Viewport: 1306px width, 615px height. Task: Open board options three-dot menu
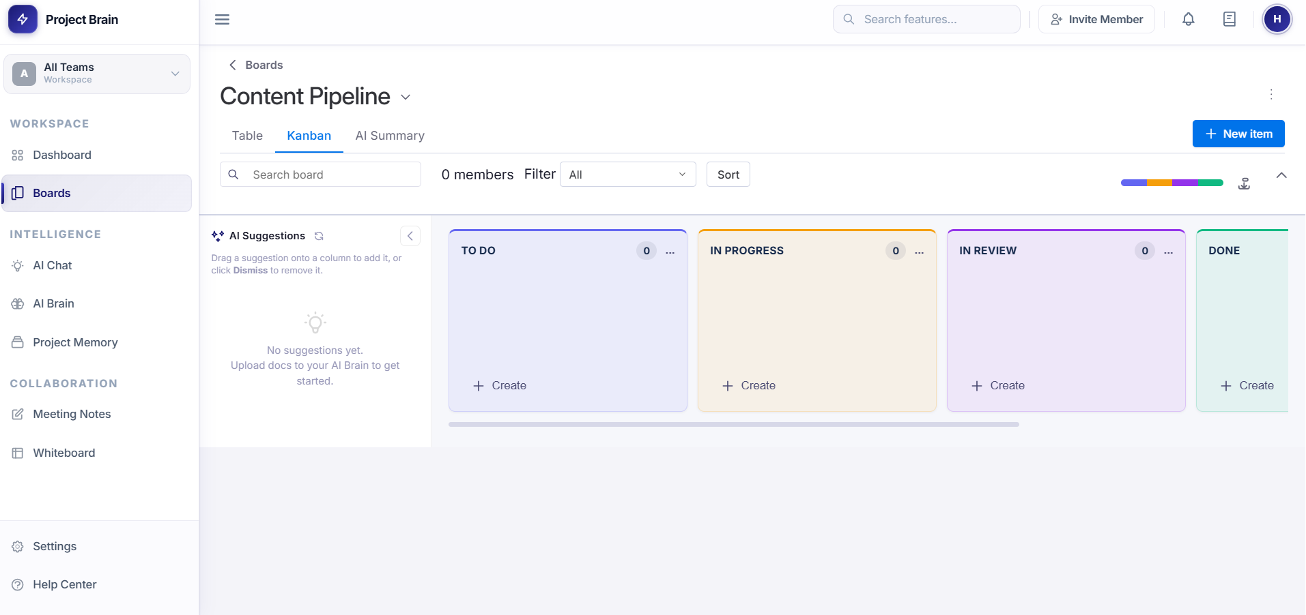point(1271,94)
